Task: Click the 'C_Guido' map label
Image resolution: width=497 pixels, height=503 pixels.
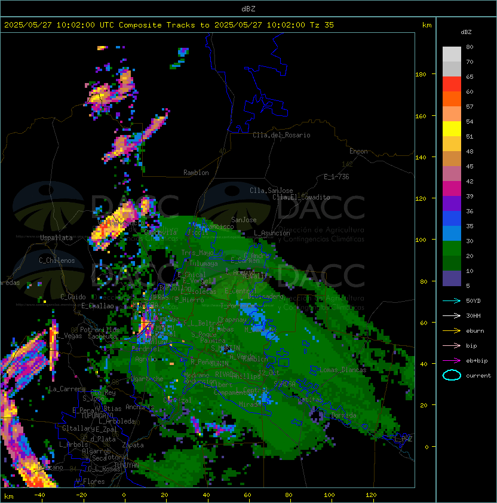Action: pos(73,297)
